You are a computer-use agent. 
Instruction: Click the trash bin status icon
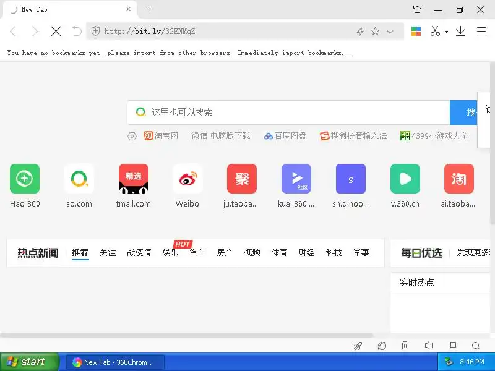point(405,346)
